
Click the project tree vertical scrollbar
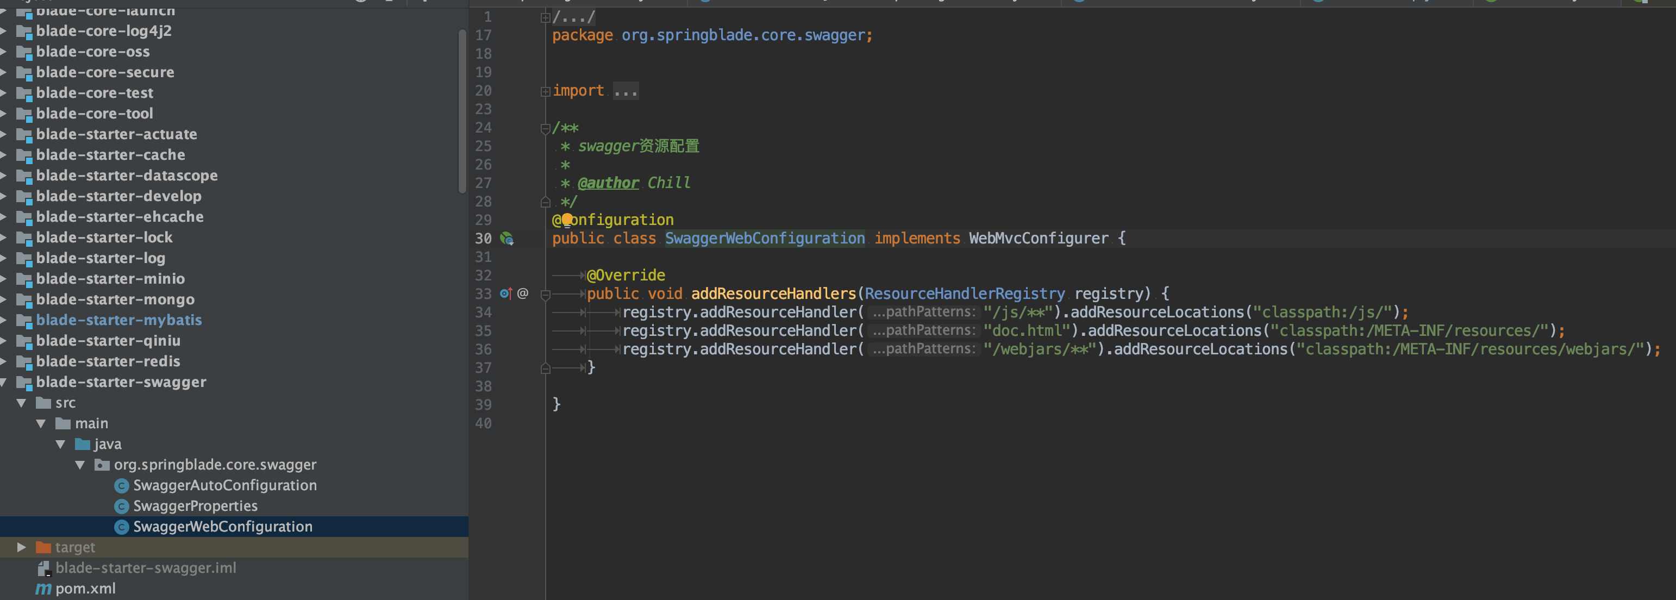(462, 111)
